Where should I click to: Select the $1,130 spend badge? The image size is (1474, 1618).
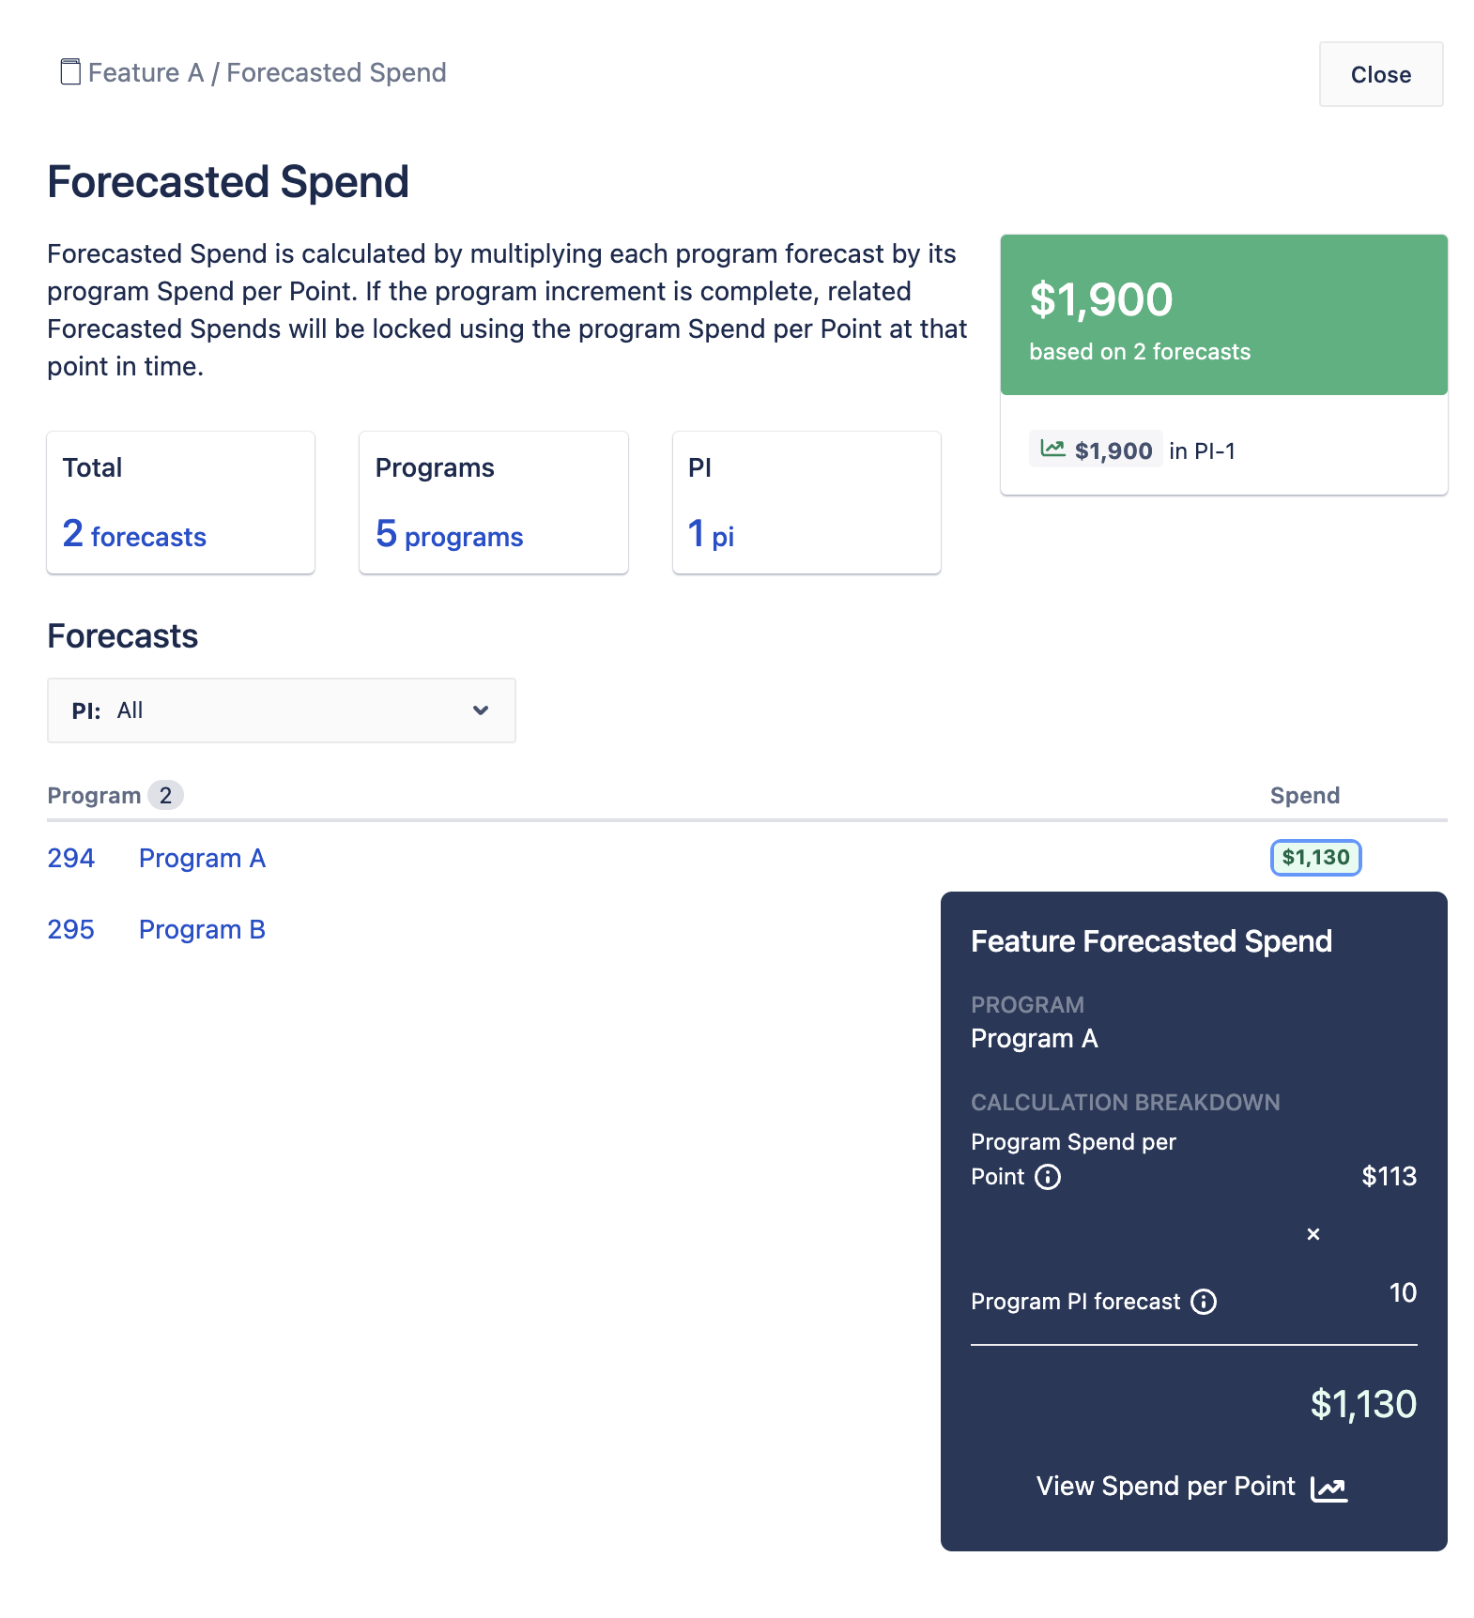tap(1315, 858)
